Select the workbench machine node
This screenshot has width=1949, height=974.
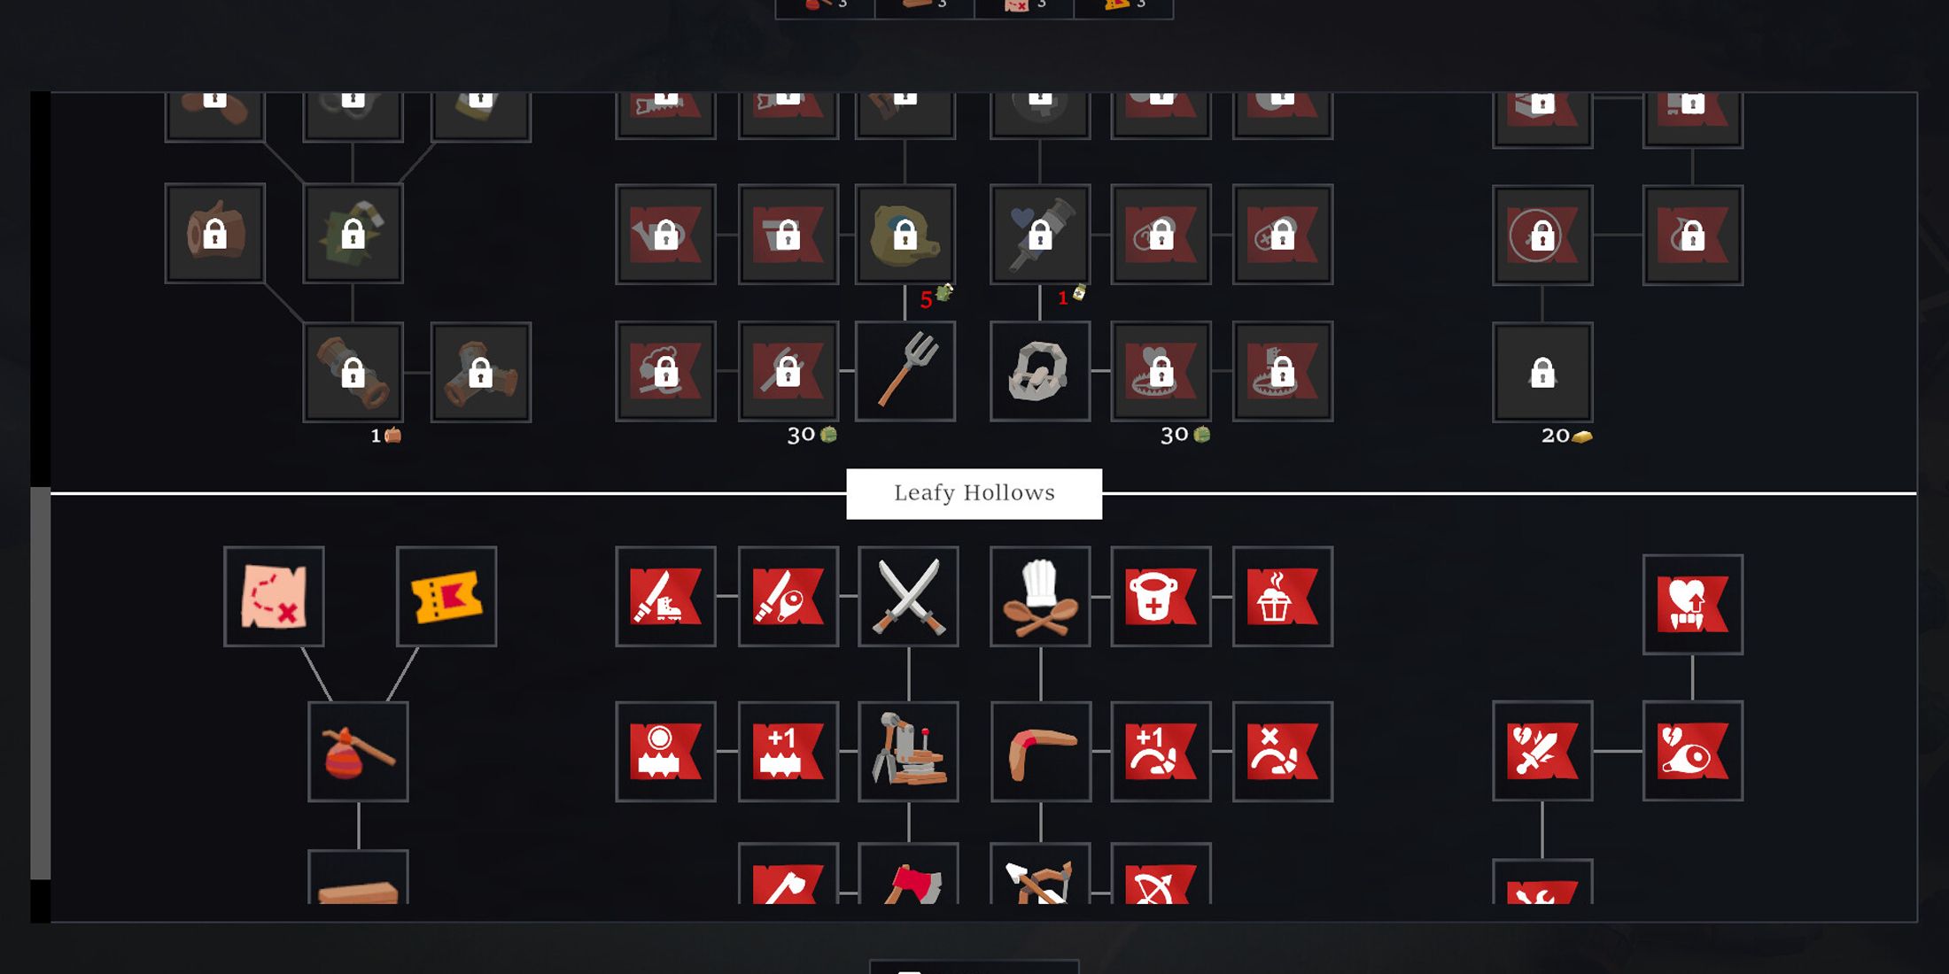point(908,752)
